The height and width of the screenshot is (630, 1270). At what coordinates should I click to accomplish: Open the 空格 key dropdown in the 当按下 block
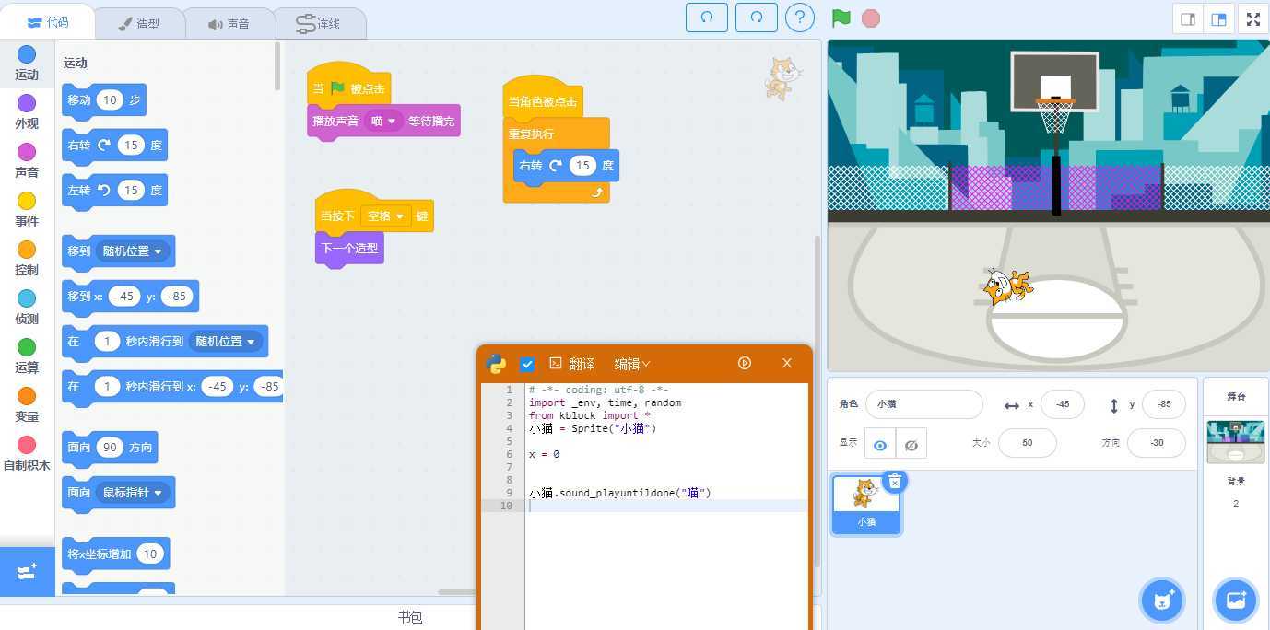(x=386, y=216)
